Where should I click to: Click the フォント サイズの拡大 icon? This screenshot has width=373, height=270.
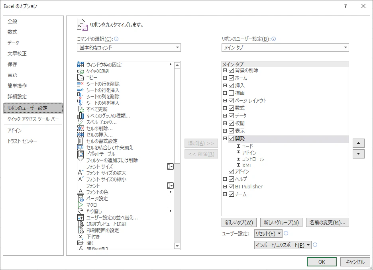pyautogui.click(x=80, y=173)
